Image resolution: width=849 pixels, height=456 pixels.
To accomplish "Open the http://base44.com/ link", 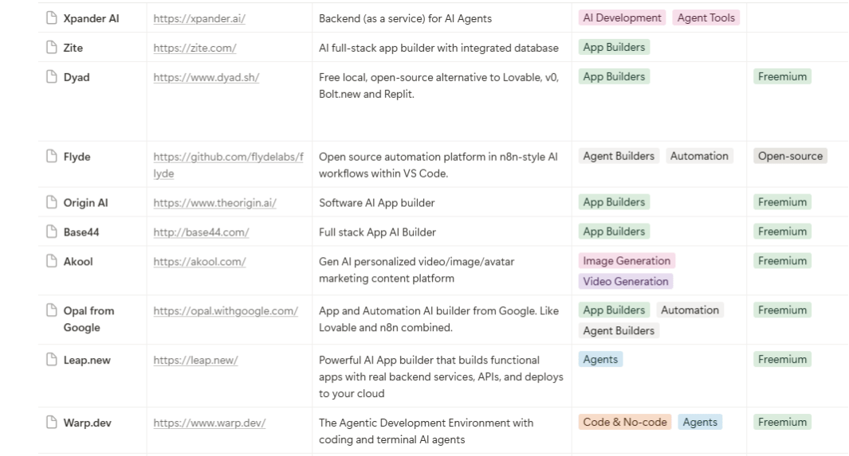I will click(x=202, y=232).
